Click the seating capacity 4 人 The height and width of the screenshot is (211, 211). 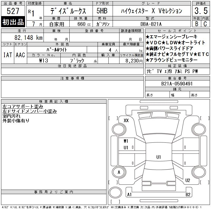click(113, 50)
